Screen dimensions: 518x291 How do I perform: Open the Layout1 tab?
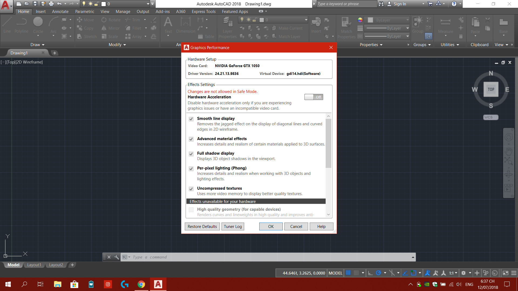[x=34, y=265]
